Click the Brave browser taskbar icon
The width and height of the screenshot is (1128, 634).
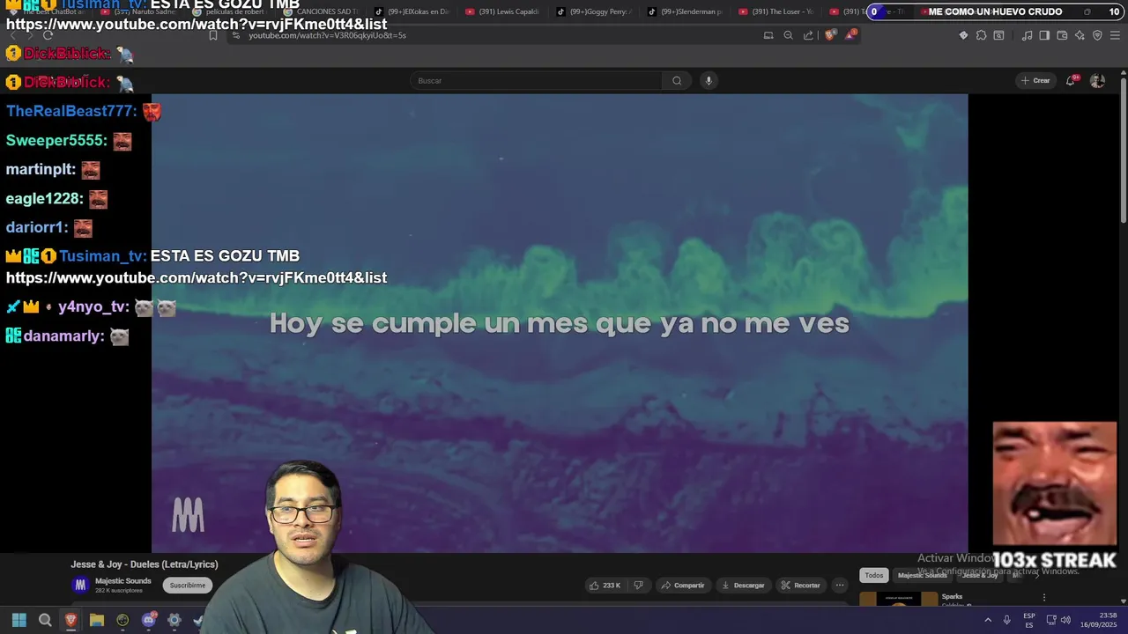[70, 620]
